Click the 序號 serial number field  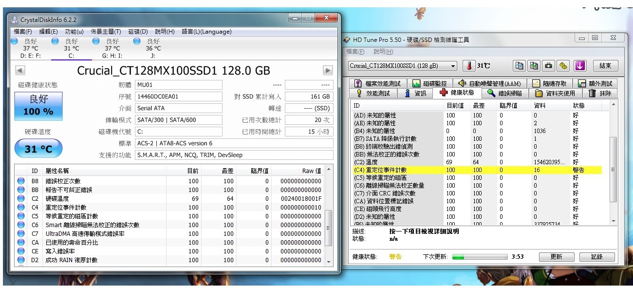tap(178, 96)
